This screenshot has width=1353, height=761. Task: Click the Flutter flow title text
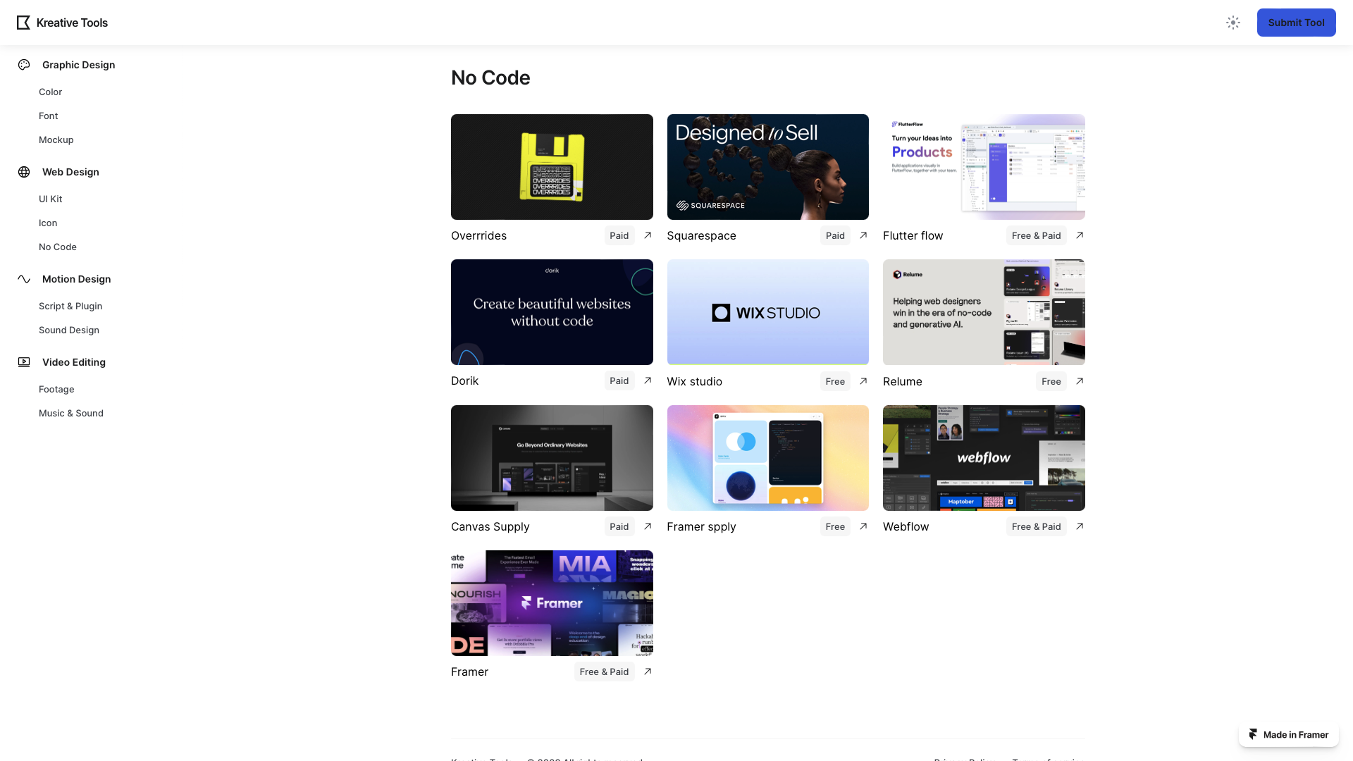pos(913,235)
